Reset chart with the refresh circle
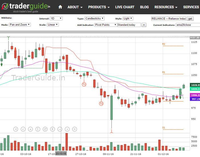 point(45,129)
